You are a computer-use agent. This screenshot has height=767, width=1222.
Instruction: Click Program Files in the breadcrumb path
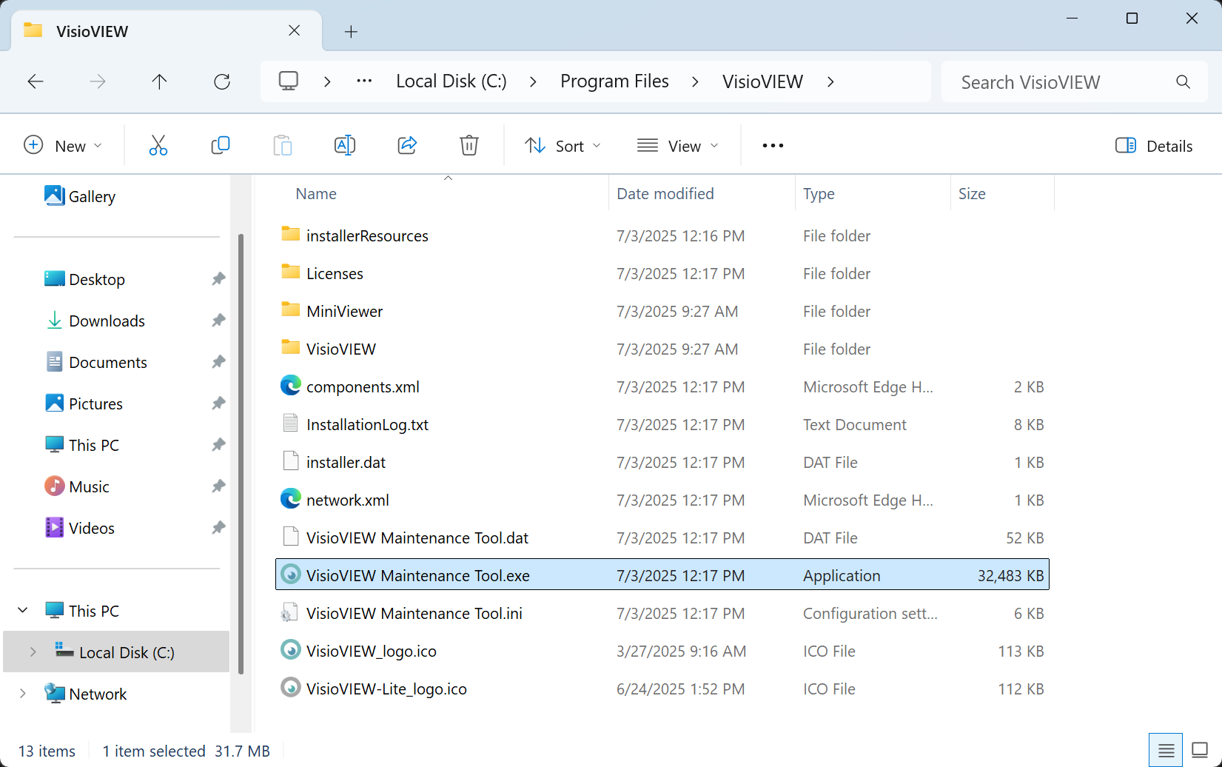point(614,81)
